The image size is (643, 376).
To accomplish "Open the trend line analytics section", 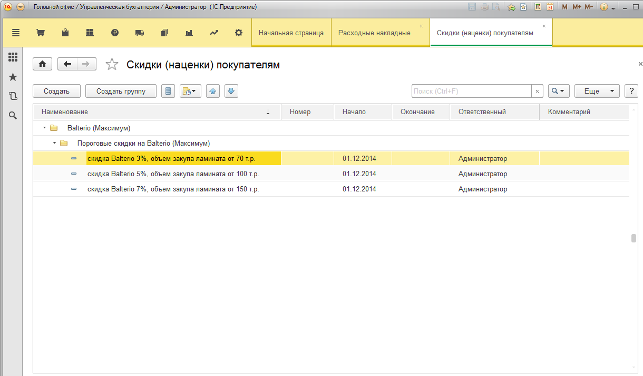I will tap(213, 33).
